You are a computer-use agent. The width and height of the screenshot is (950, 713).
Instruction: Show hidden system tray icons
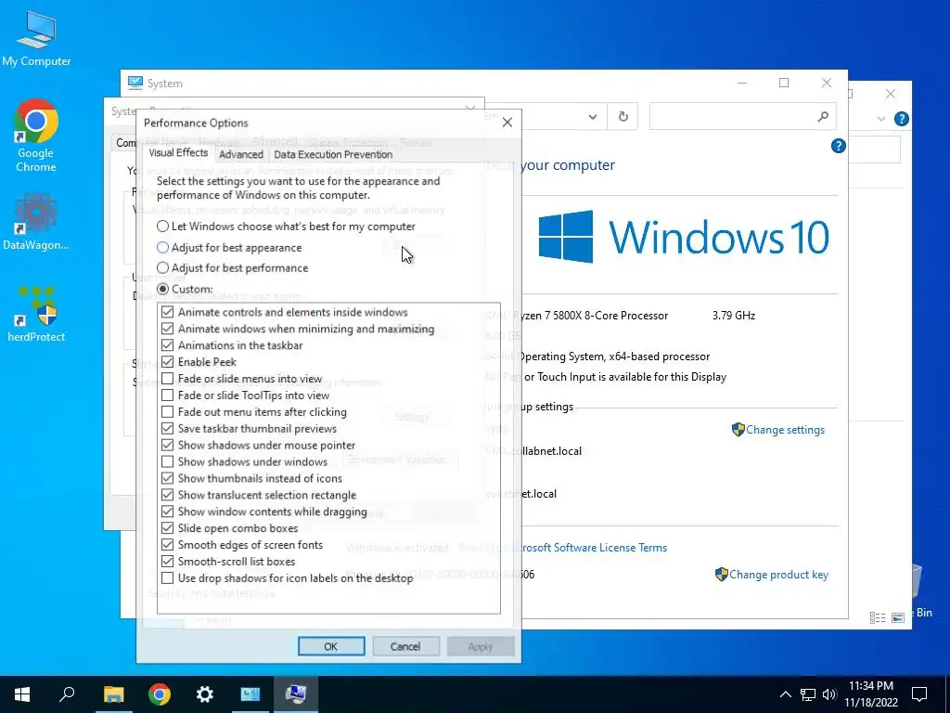click(785, 694)
